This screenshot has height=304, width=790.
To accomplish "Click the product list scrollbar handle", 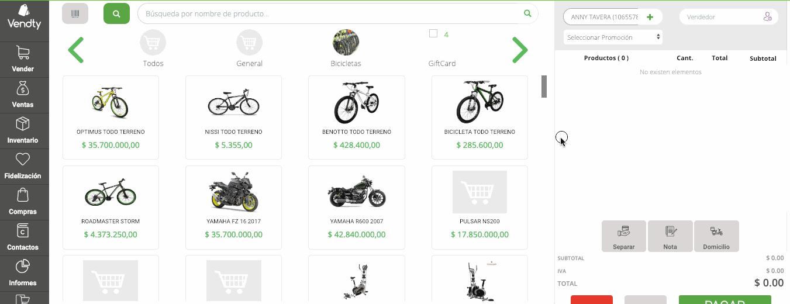I will click(x=544, y=86).
